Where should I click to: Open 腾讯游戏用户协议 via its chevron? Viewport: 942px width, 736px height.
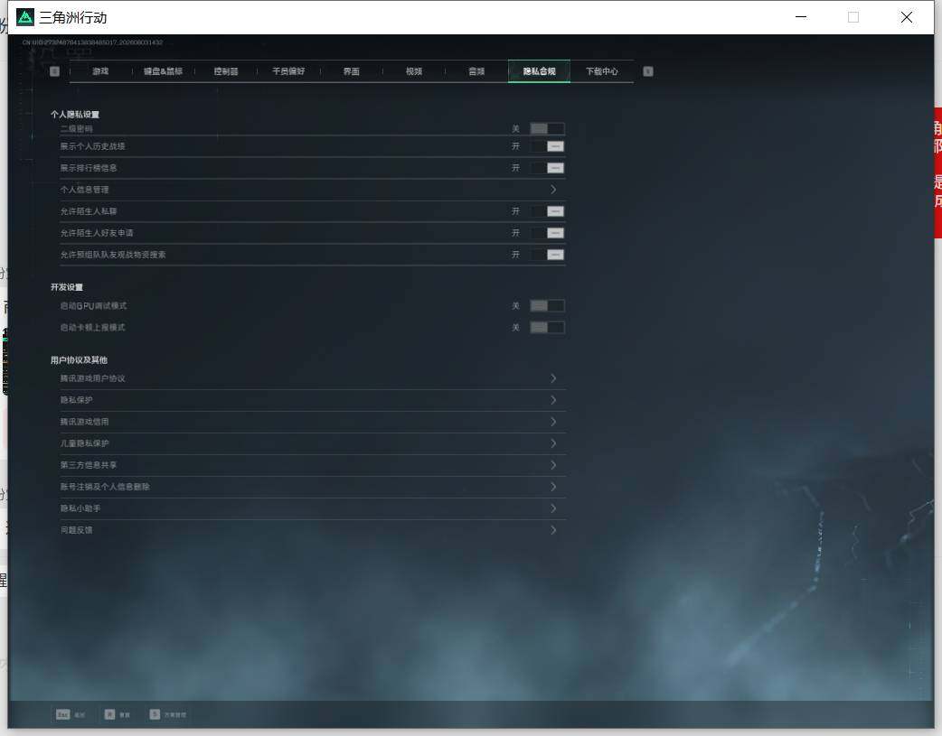(553, 378)
